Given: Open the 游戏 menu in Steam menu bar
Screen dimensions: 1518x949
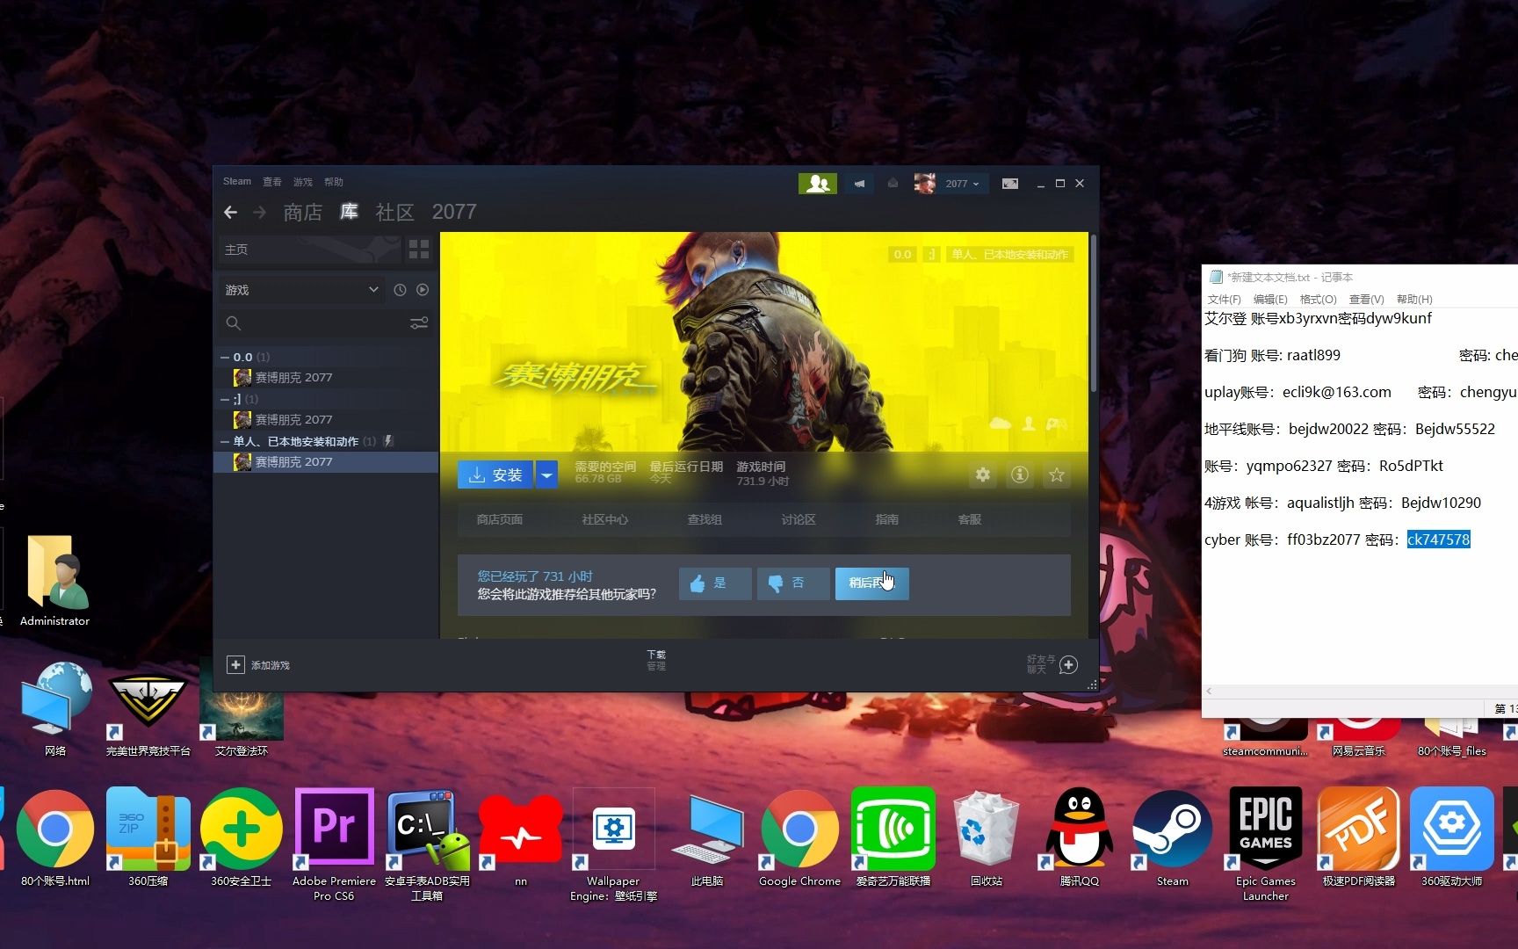Looking at the screenshot, I should click(x=303, y=182).
